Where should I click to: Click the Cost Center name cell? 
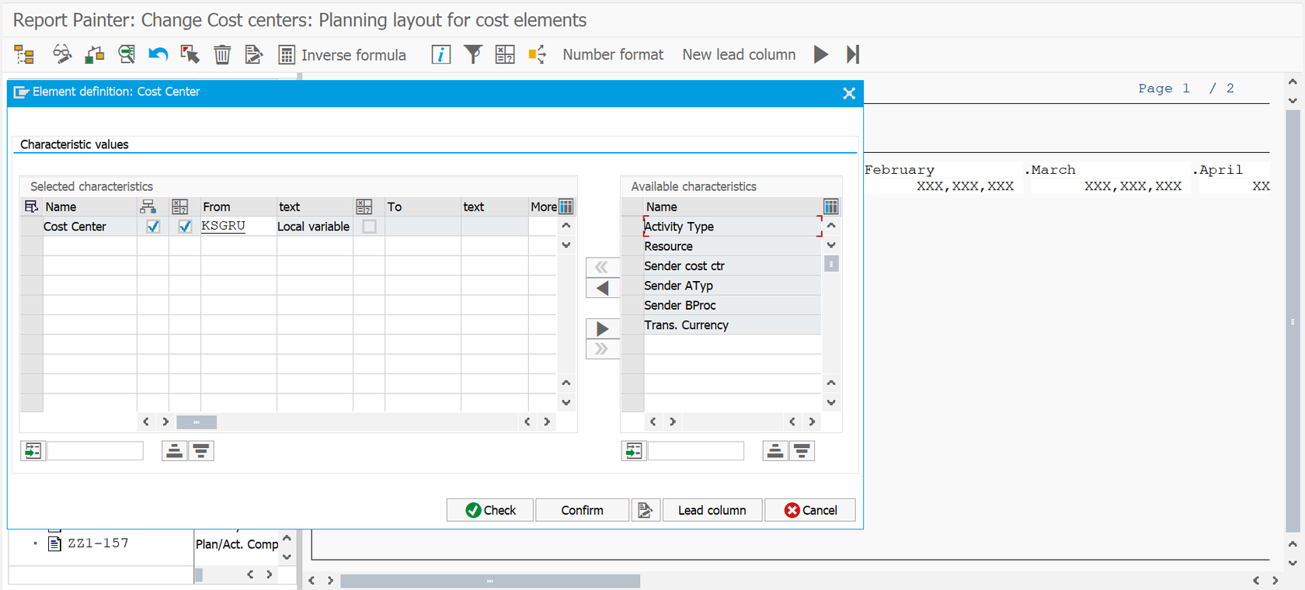tap(89, 227)
